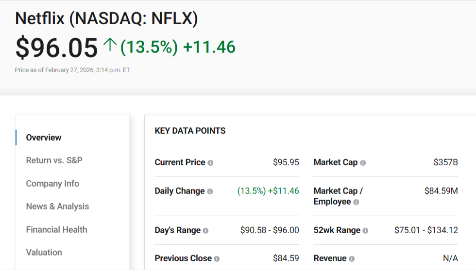Click info icon next to Revenue

pos(352,259)
